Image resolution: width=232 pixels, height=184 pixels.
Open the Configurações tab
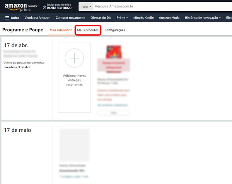click(115, 30)
